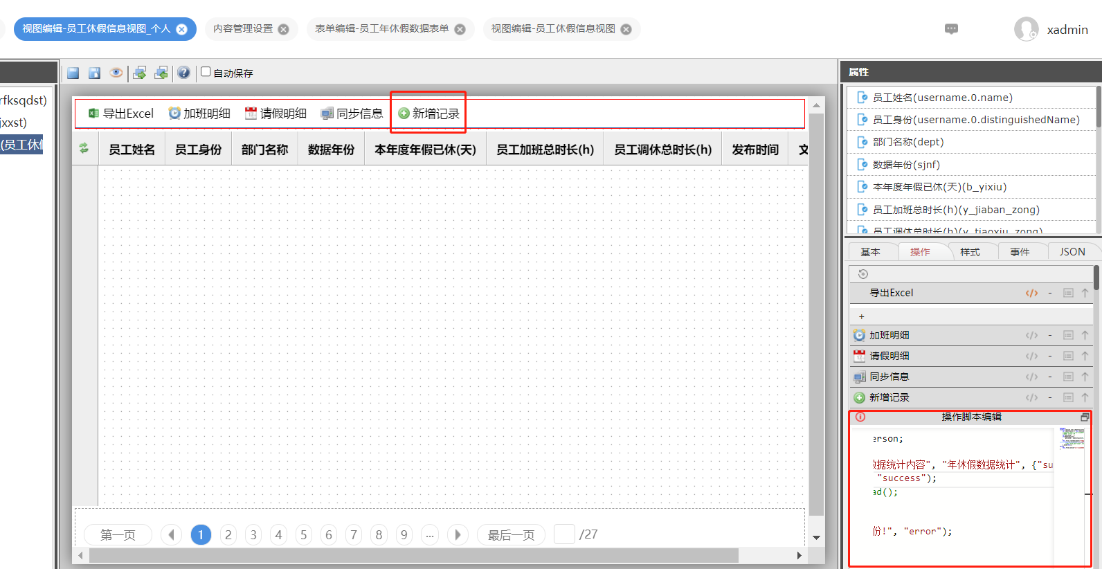Image resolution: width=1102 pixels, height=569 pixels.
Task: Open the 样式 properties tab
Action: tap(970, 252)
